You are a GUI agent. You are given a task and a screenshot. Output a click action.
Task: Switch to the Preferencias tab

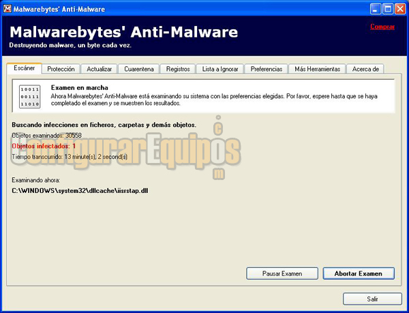[x=267, y=69]
